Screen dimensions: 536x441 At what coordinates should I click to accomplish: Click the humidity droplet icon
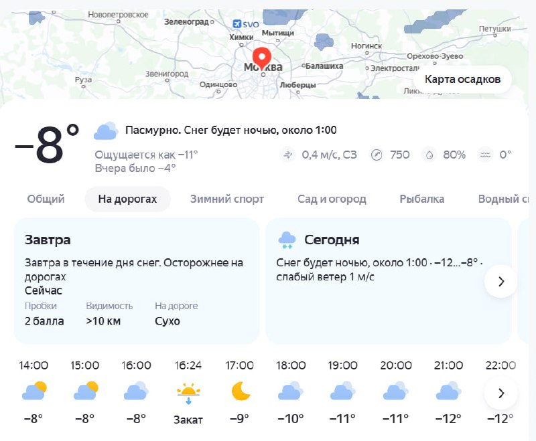(429, 155)
